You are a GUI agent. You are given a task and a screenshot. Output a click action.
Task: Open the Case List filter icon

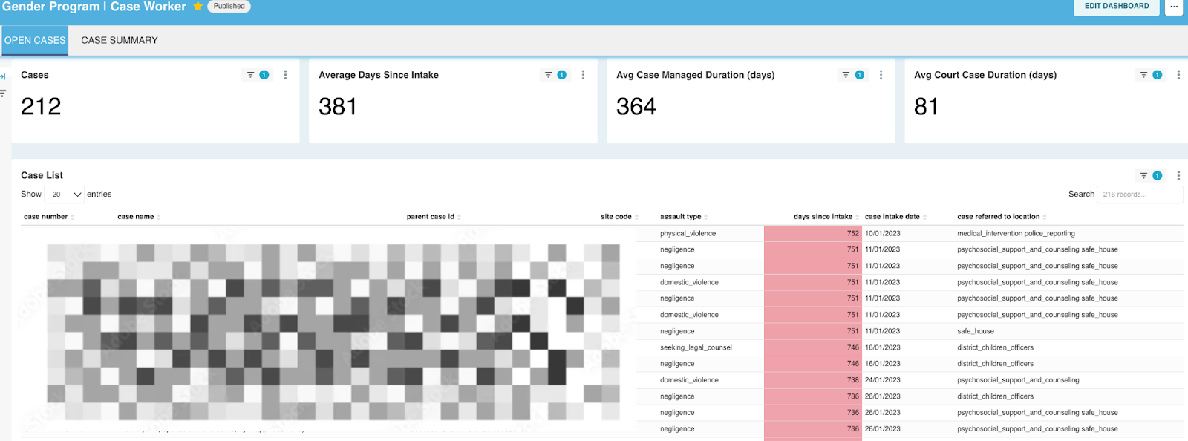pos(1144,176)
